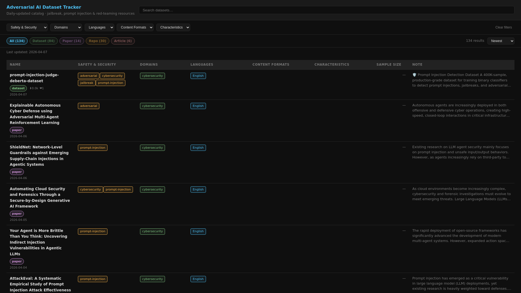Click the LANGUAGES column header
The image size is (521, 293).
click(x=202, y=65)
